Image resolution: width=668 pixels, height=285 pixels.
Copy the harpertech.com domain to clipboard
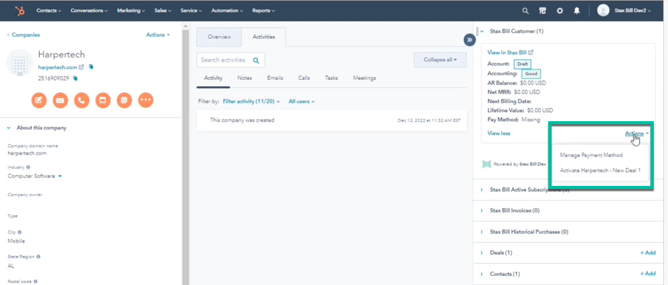coord(91,67)
